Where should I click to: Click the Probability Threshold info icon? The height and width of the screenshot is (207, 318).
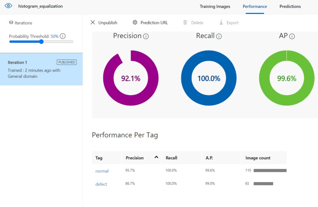(x=63, y=36)
